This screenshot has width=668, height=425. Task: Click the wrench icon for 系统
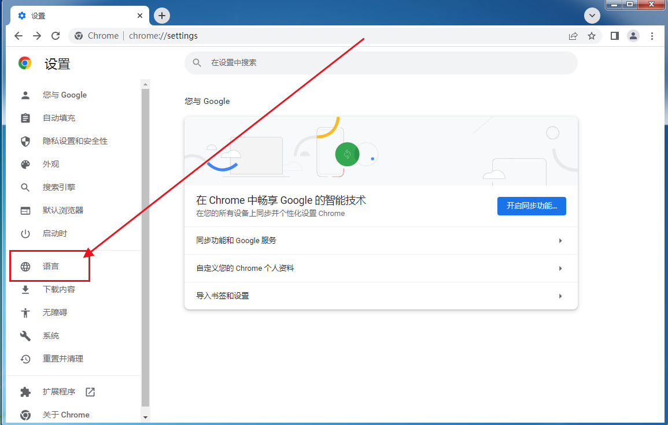(x=25, y=335)
